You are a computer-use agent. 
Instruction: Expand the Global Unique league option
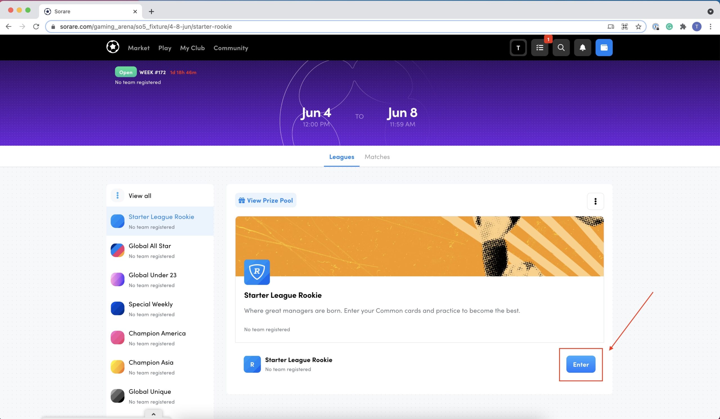pyautogui.click(x=160, y=396)
